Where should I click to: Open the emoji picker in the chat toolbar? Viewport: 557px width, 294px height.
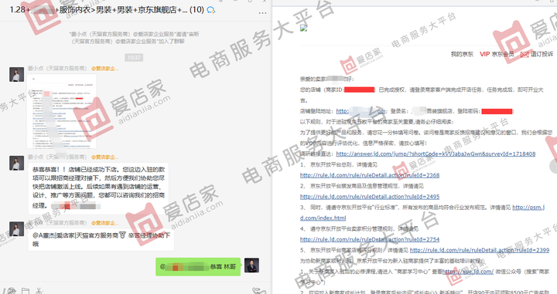11,291
